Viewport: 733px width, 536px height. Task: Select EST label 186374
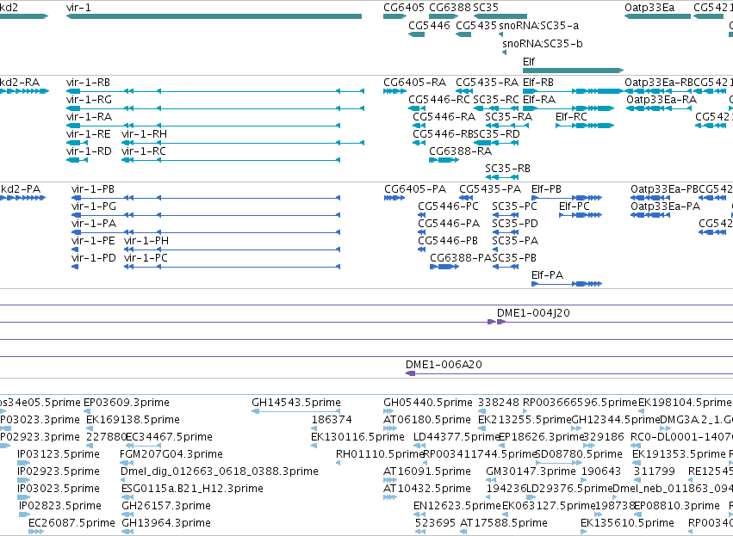332,420
